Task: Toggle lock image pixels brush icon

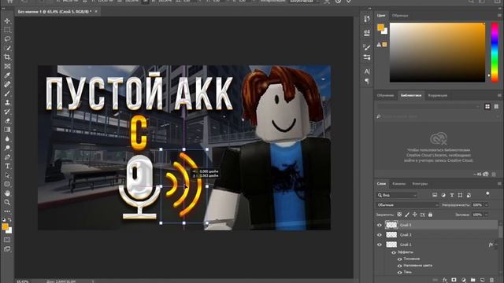Action: click(x=407, y=215)
